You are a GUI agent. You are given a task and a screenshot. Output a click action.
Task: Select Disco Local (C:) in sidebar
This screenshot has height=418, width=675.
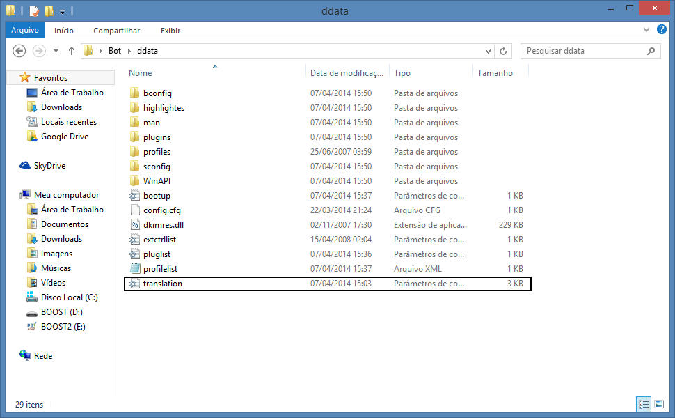point(69,297)
